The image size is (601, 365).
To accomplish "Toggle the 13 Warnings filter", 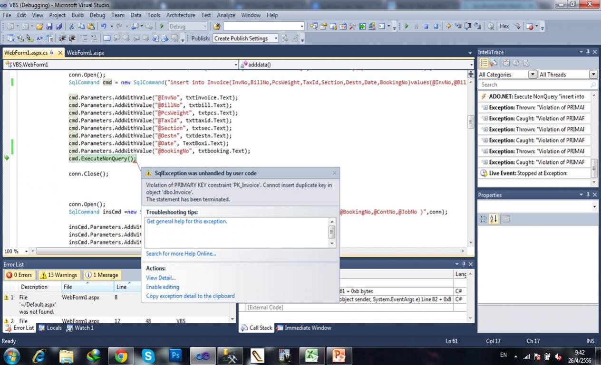I will tap(59, 275).
